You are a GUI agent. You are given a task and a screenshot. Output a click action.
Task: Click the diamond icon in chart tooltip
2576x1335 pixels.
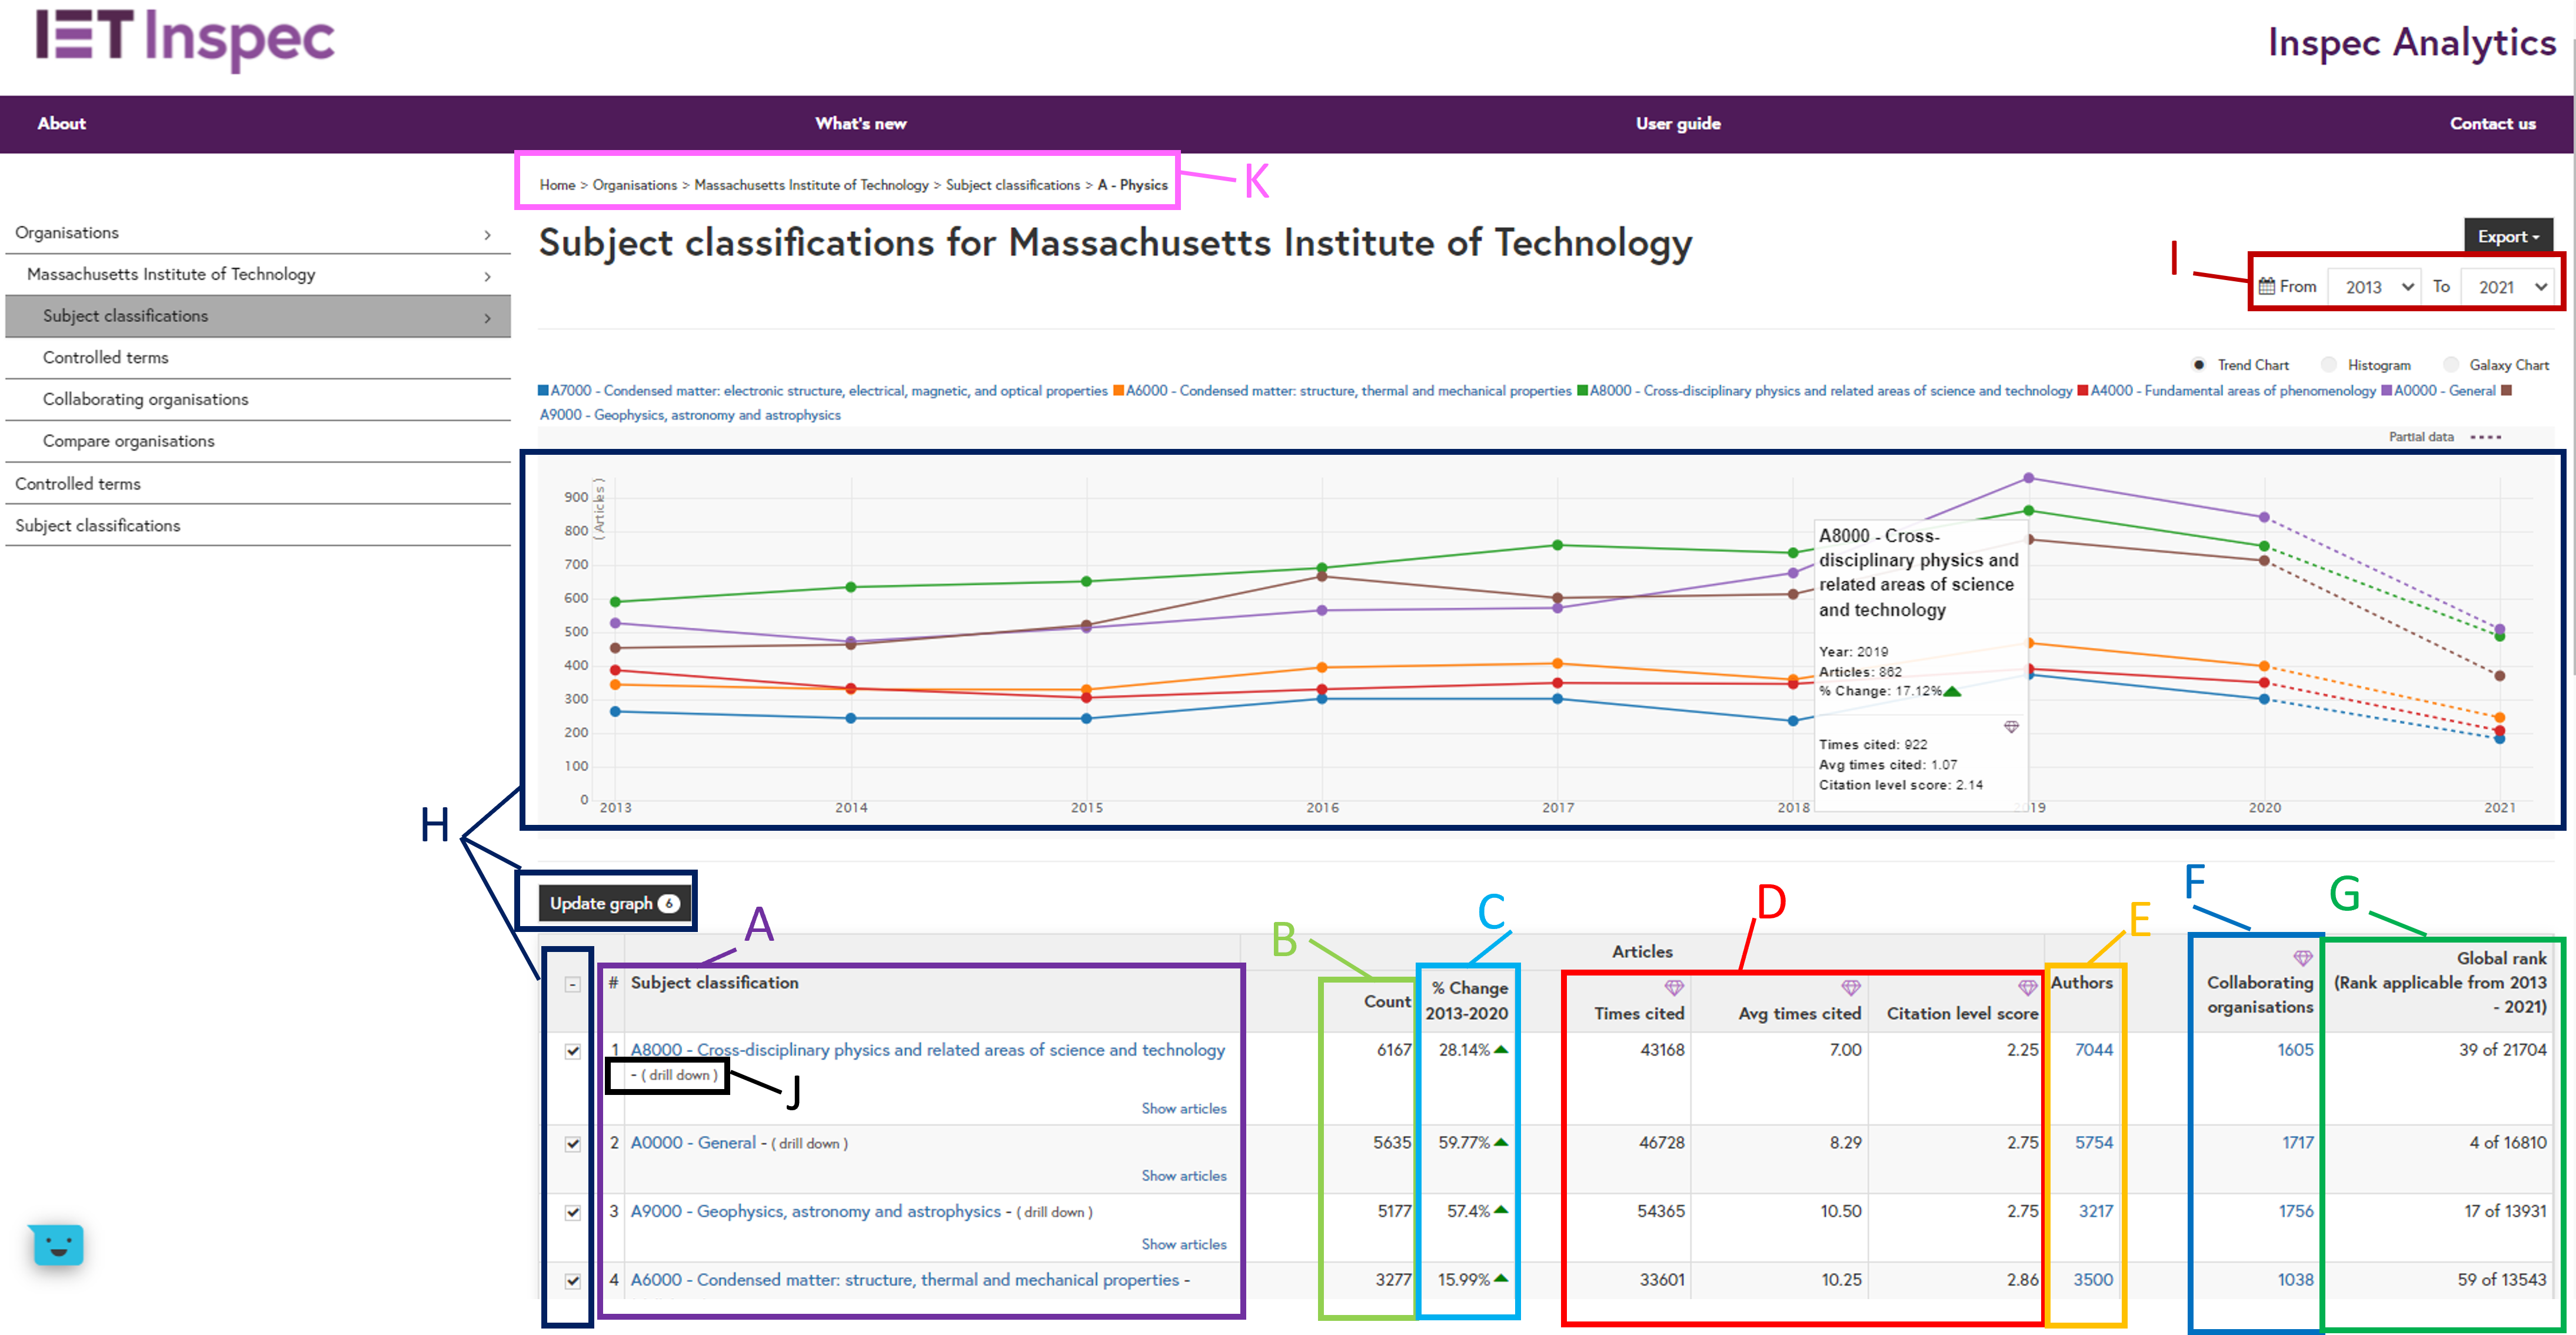(2011, 727)
